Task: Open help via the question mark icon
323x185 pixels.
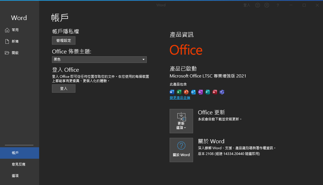Action: (278, 5)
